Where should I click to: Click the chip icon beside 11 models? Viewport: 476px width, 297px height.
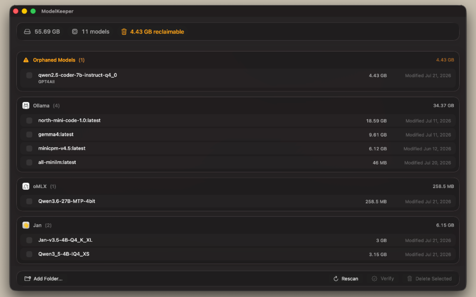[x=75, y=32]
